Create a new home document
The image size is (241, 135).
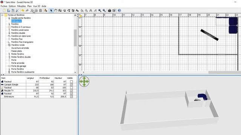click(x=4, y=10)
